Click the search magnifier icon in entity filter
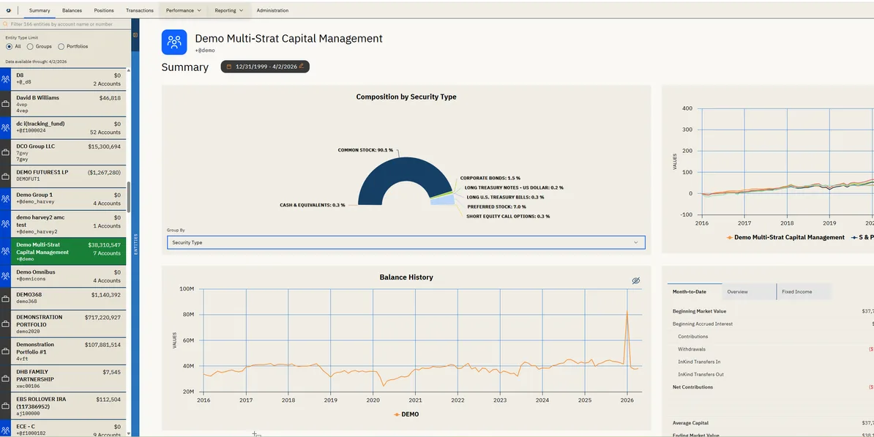Image resolution: width=874 pixels, height=437 pixels. click(x=5, y=24)
